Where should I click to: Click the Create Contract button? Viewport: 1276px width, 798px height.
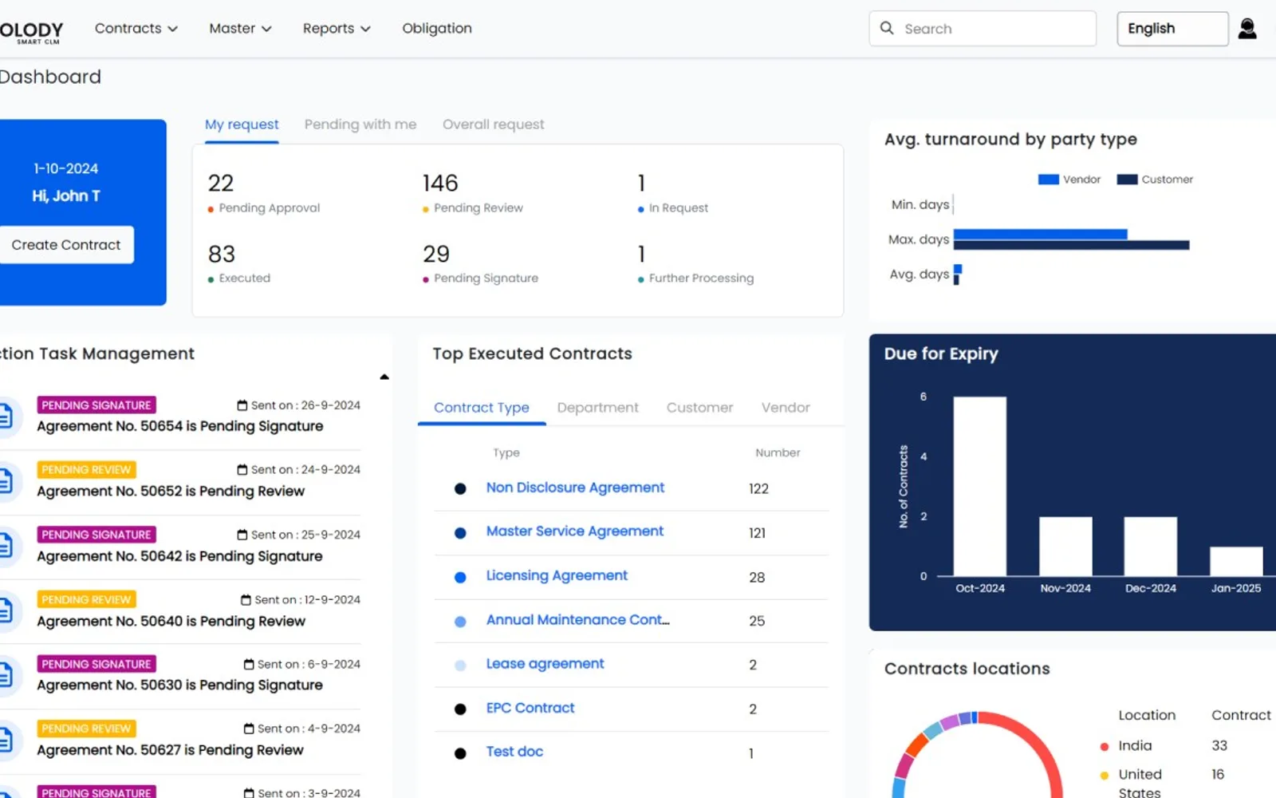pos(66,245)
